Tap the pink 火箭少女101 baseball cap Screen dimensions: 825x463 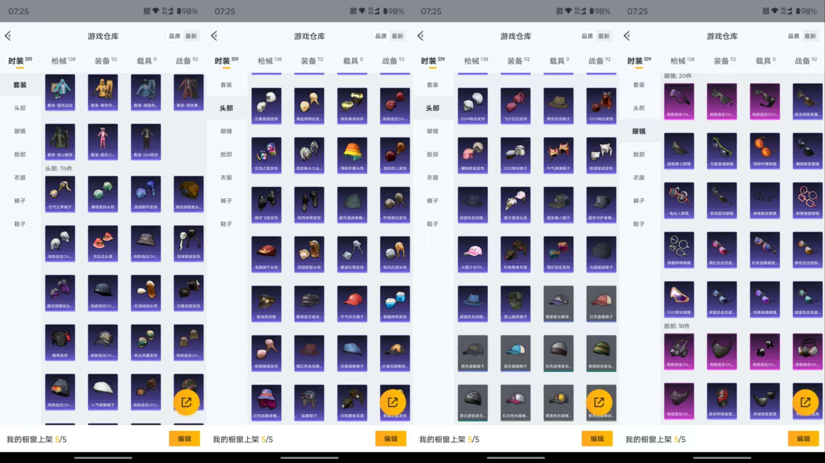[473, 254]
